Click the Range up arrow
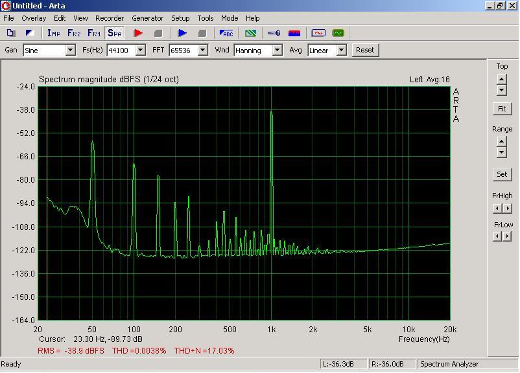This screenshot has width=520, height=373. pyautogui.click(x=501, y=142)
